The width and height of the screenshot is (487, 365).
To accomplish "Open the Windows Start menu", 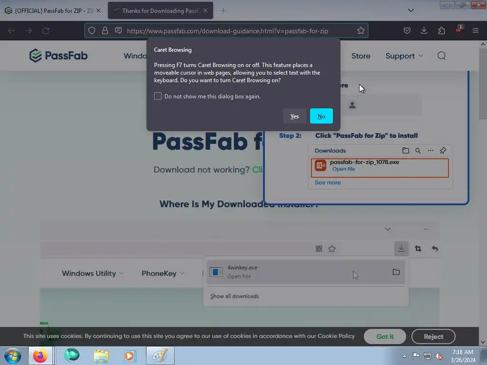I will (x=12, y=355).
